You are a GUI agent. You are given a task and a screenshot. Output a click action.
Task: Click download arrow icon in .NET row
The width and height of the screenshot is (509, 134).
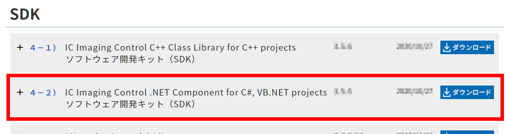click(447, 93)
